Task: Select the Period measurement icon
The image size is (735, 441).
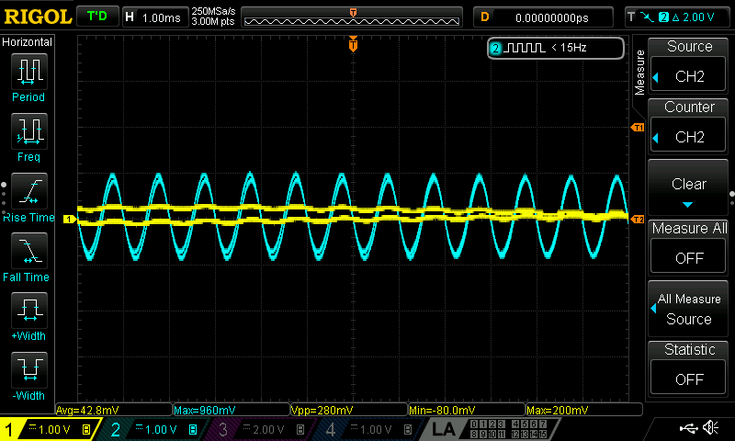Action: (x=28, y=72)
